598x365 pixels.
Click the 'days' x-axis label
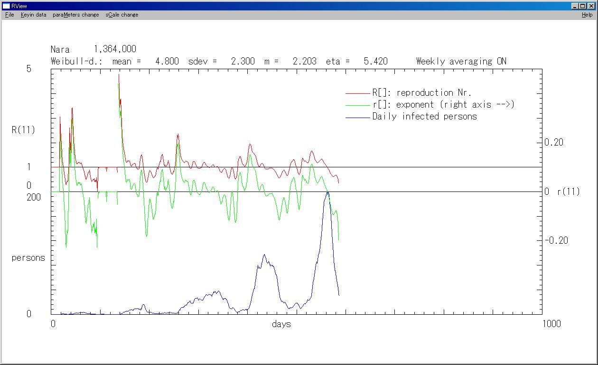click(x=281, y=324)
